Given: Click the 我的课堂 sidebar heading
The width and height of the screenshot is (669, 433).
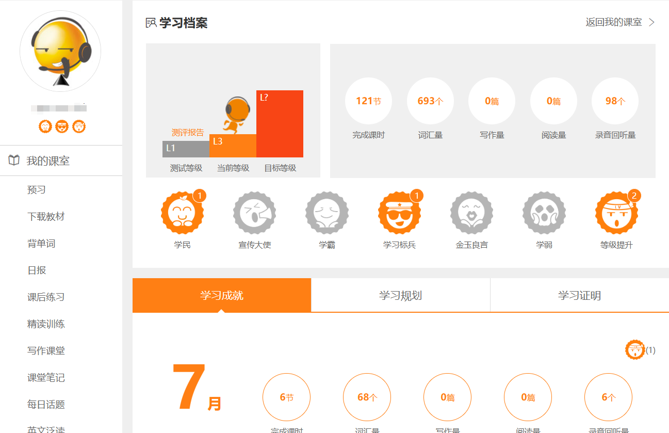Looking at the screenshot, I should 48,161.
